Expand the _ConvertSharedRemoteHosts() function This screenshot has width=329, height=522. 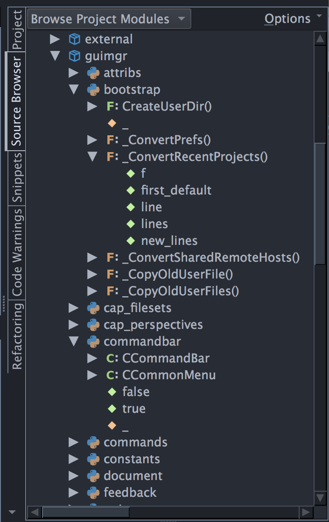92,258
